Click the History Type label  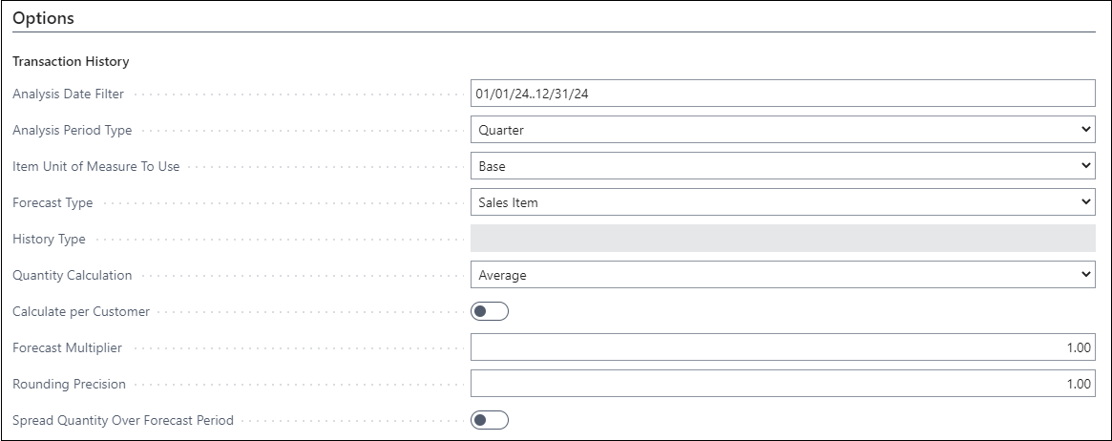point(49,239)
